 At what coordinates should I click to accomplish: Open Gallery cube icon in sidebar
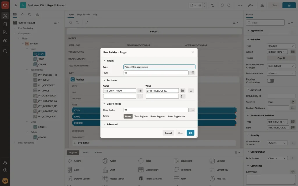click(x=5, y=41)
